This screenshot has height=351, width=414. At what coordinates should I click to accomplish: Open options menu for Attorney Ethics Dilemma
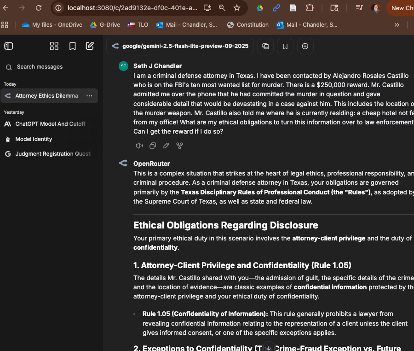[89, 96]
